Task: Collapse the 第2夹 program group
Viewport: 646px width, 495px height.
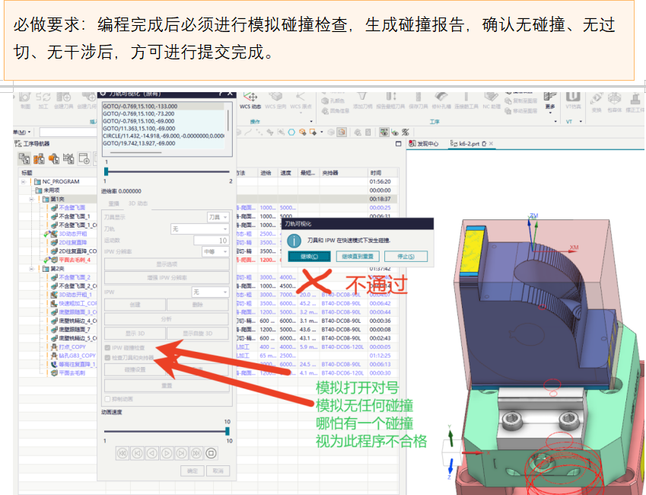Action: pyautogui.click(x=32, y=269)
